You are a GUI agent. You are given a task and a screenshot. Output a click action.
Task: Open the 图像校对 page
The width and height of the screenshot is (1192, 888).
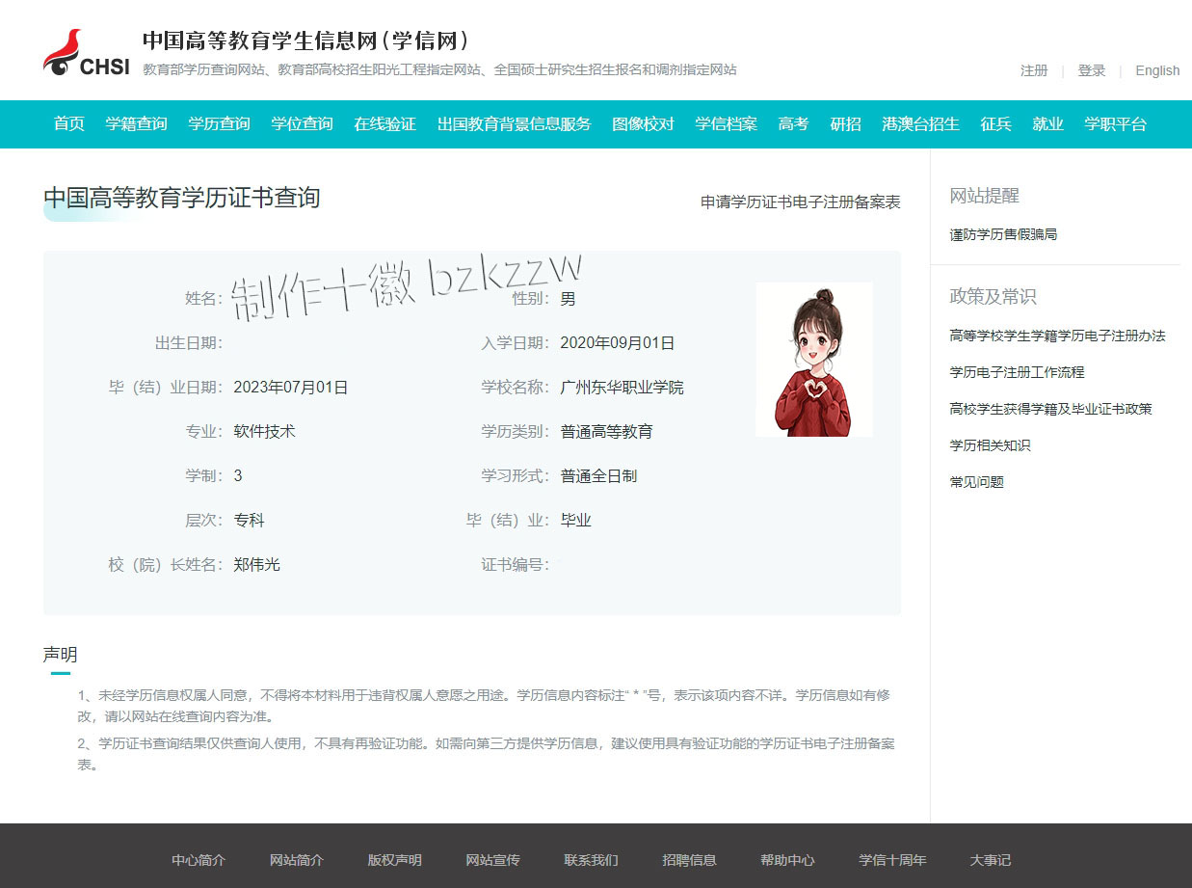point(642,123)
